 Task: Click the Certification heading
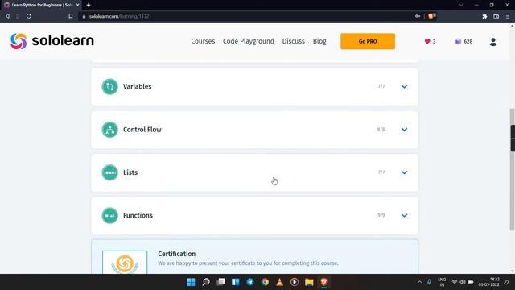click(x=177, y=254)
